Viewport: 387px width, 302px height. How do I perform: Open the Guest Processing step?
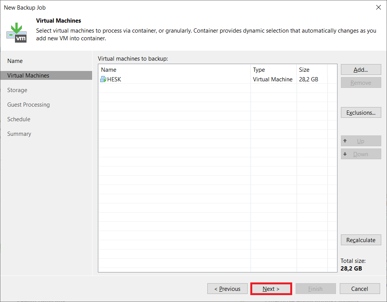(28, 105)
